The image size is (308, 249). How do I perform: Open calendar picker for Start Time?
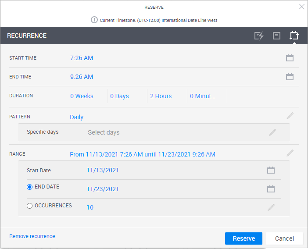[290, 58]
